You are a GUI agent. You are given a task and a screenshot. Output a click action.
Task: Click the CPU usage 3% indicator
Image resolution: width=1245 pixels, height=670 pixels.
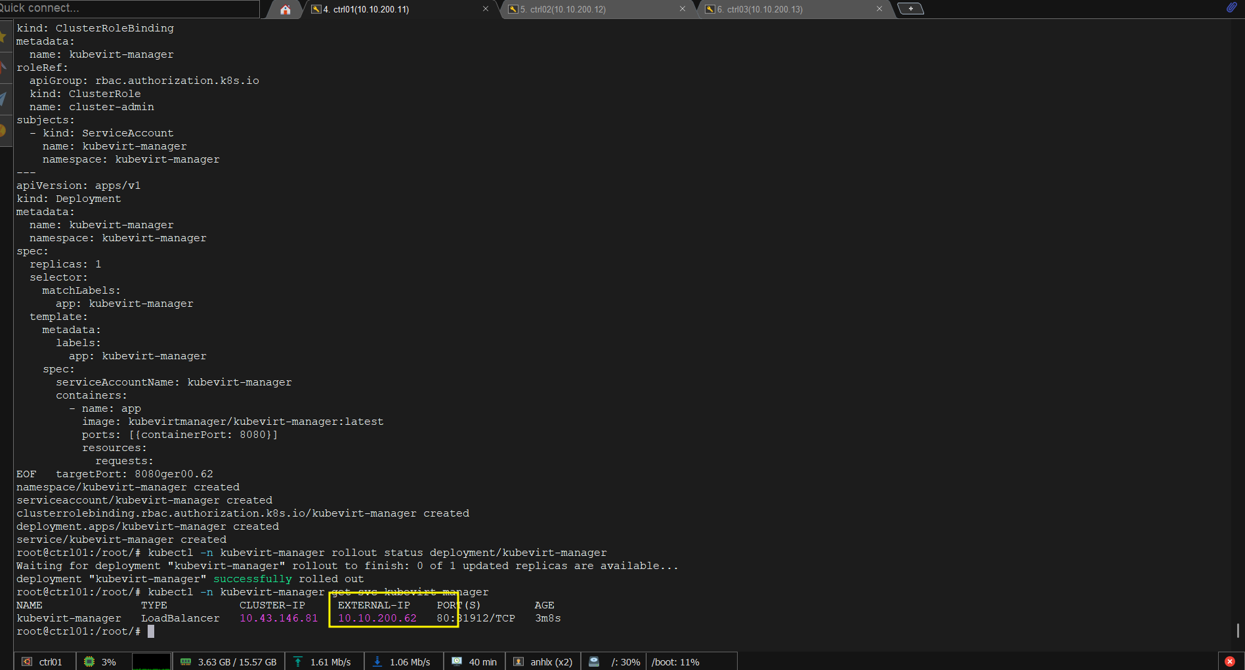pyautogui.click(x=100, y=661)
